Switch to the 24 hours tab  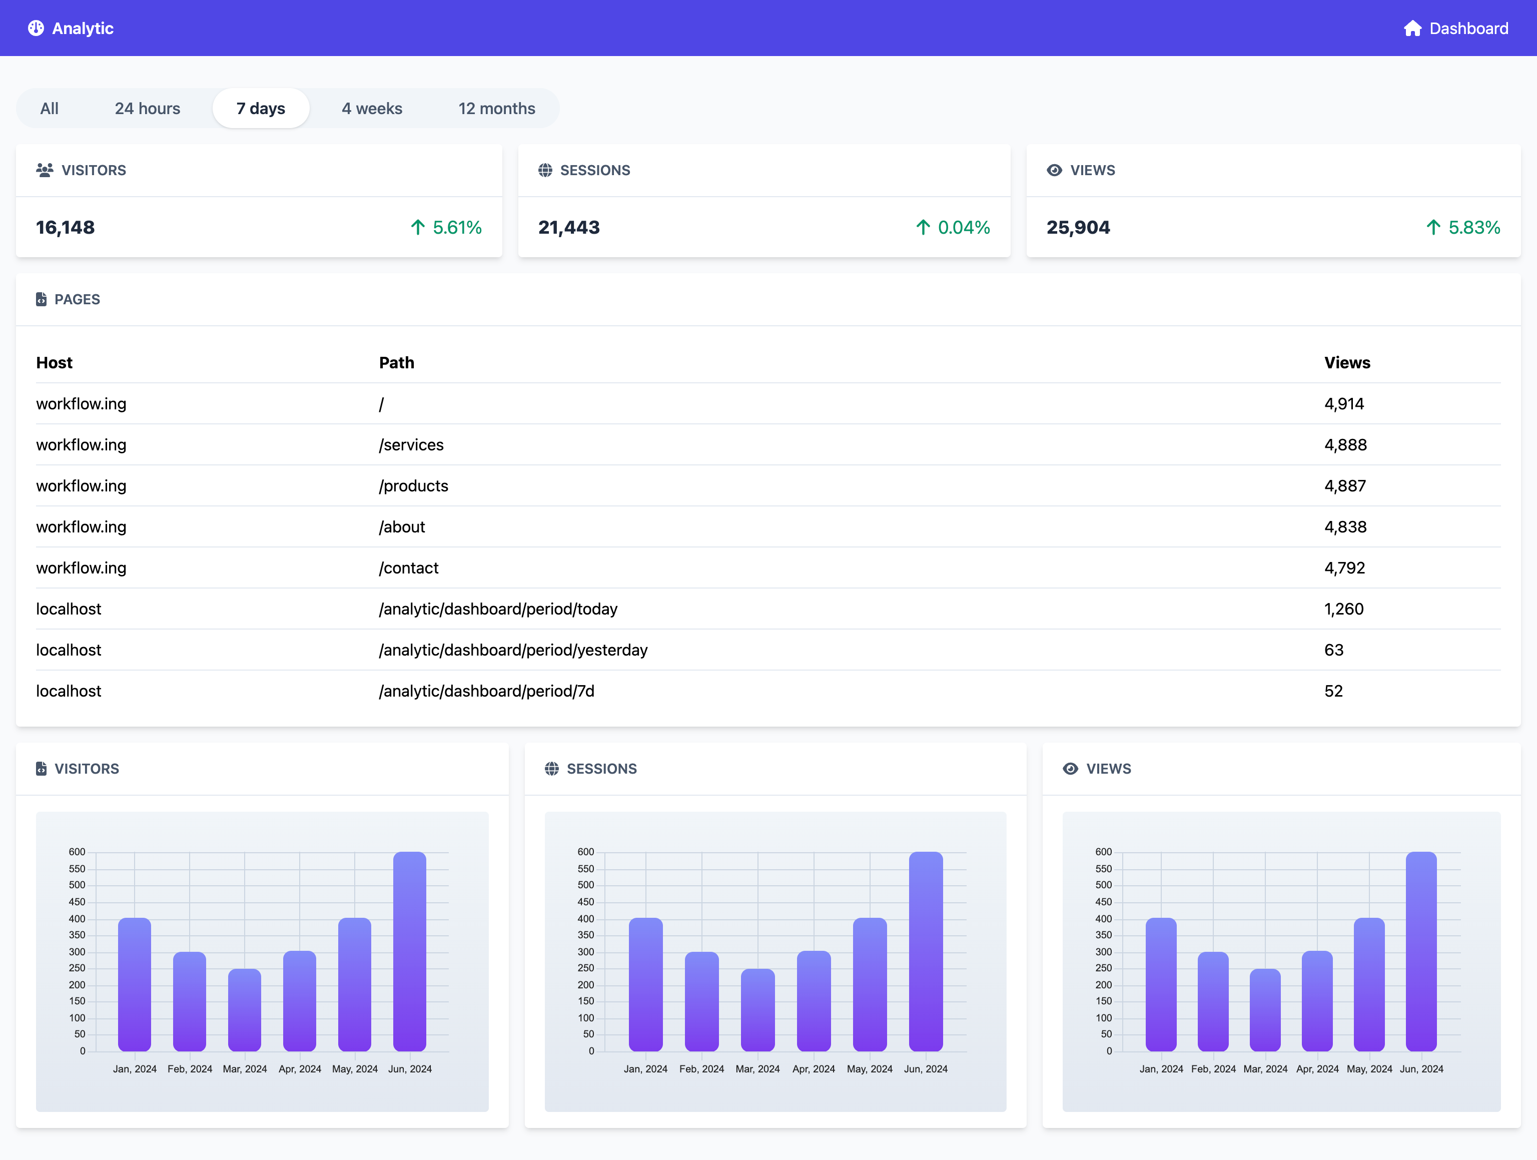[x=147, y=109]
